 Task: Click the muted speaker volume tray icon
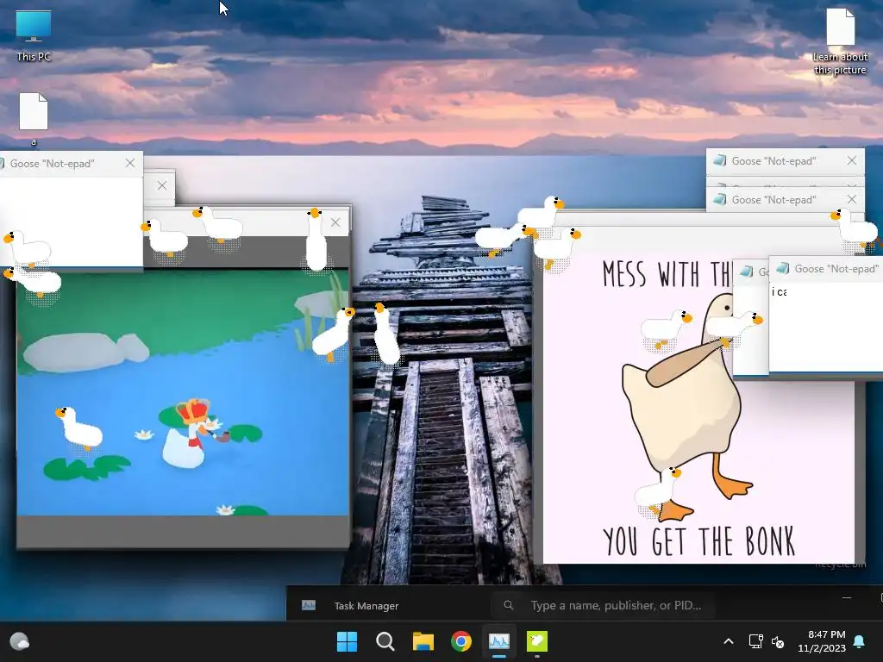[778, 641]
